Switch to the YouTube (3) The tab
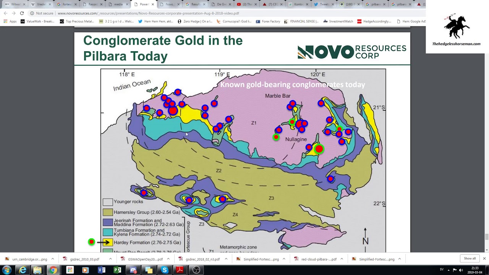 [246, 4]
